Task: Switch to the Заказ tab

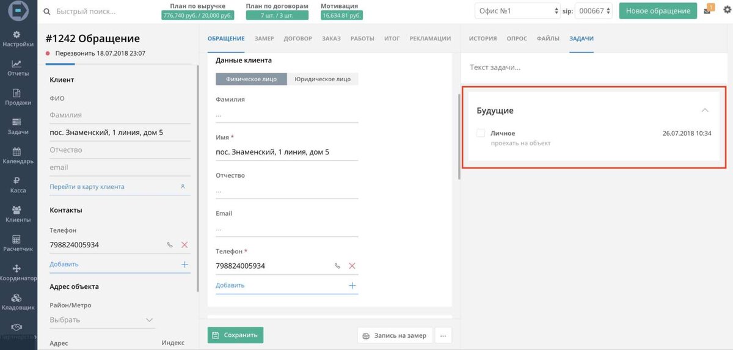Action: (331, 38)
